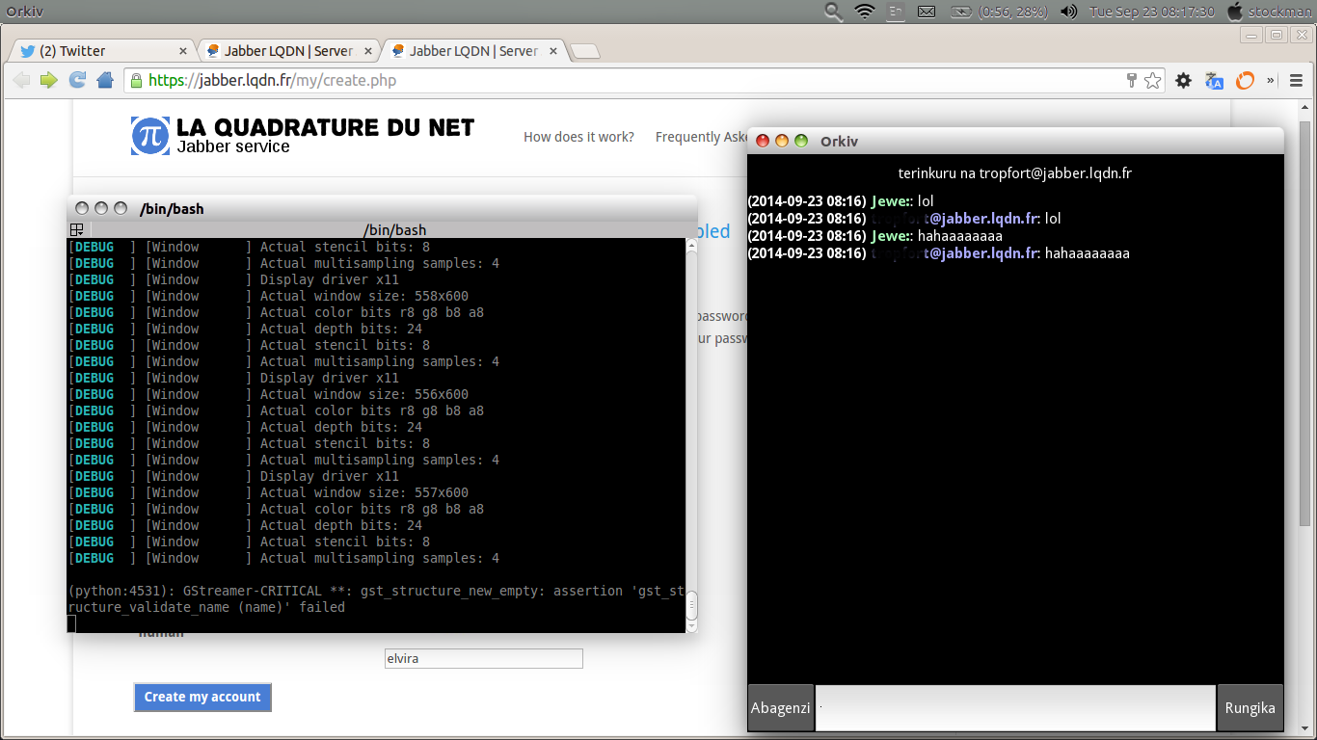1317x740 pixels.
Task: Click the La Quadrature du Net pi logo
Action: pyautogui.click(x=150, y=136)
